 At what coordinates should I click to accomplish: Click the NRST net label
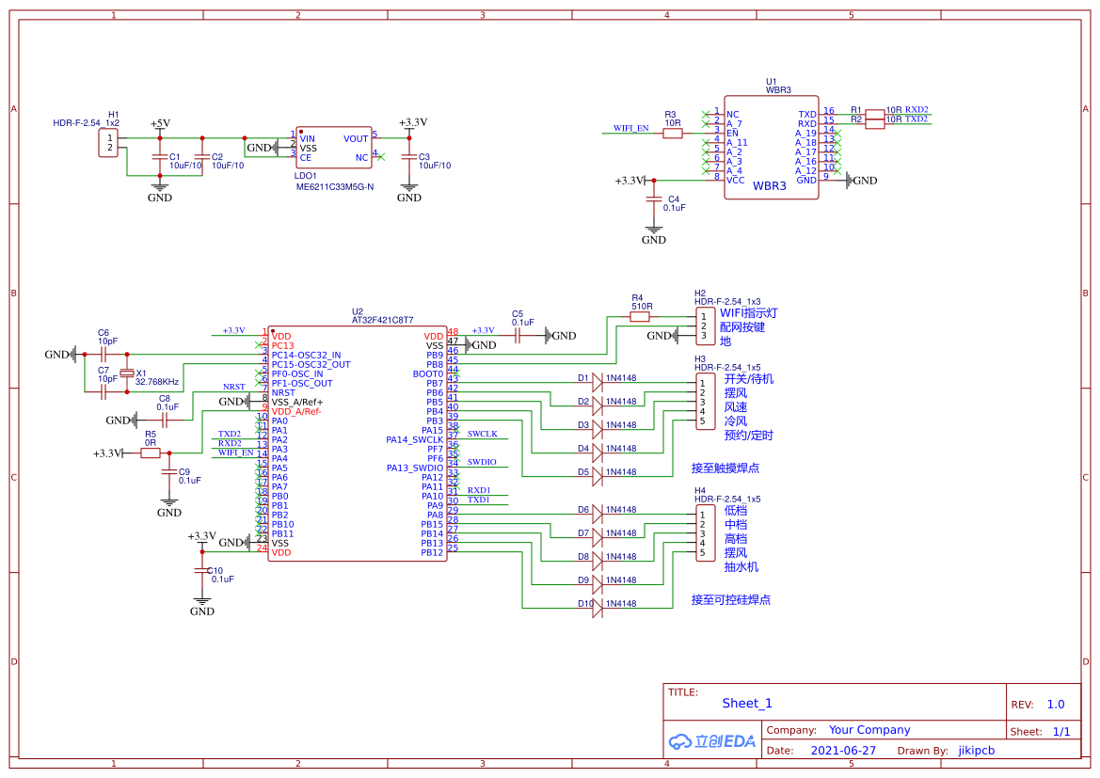click(233, 387)
